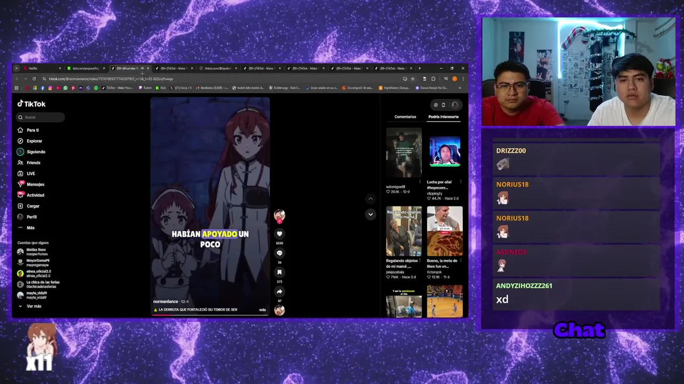Viewport: 684px width, 384px height.
Task: Mute the Mushoku TikTok tab audio
Action: pyautogui.click(x=142, y=68)
